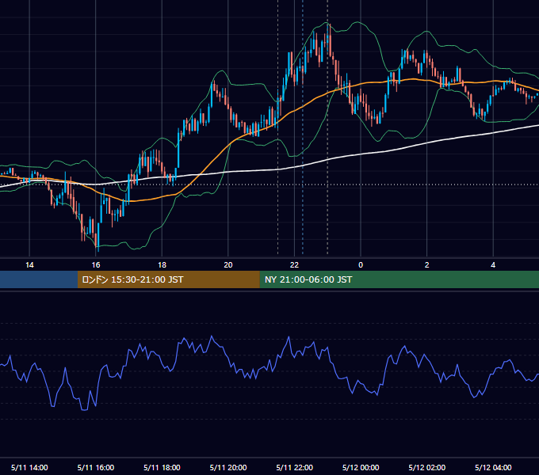Select the 20 hour axis label

tap(228, 265)
